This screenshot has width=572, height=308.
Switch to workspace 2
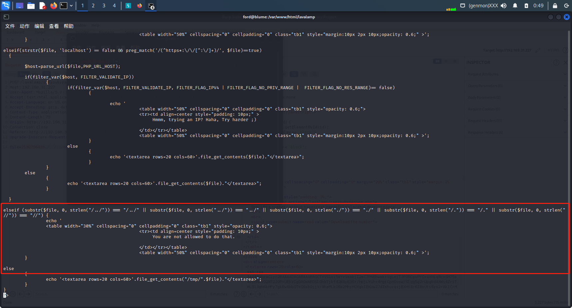click(x=93, y=6)
